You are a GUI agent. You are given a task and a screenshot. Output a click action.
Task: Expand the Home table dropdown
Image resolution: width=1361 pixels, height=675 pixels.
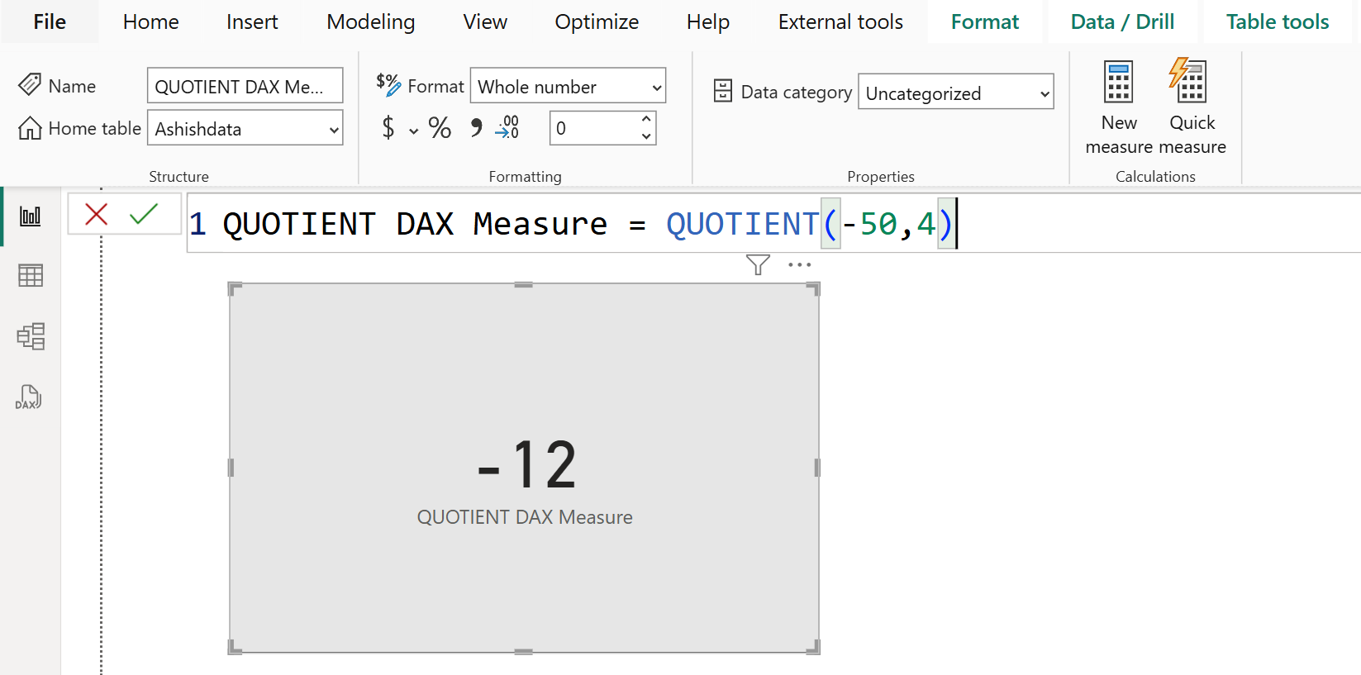pos(245,129)
